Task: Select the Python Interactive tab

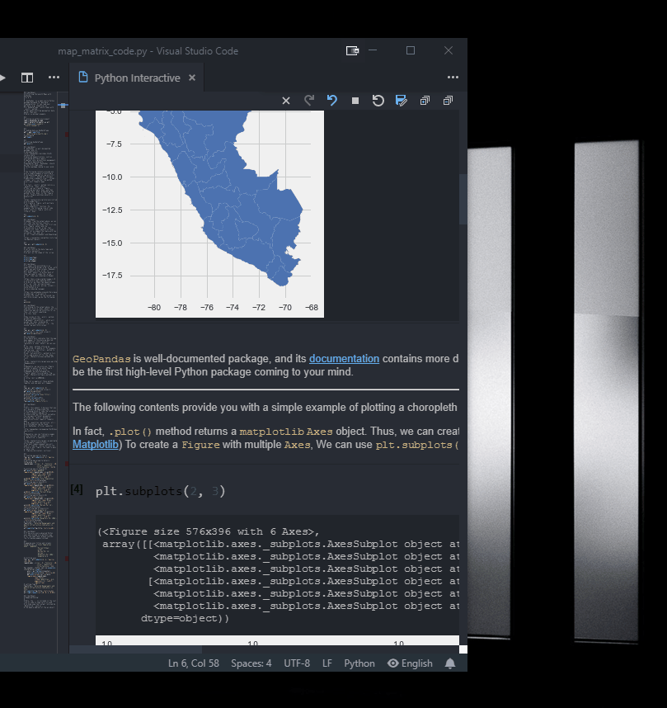Action: [x=137, y=78]
